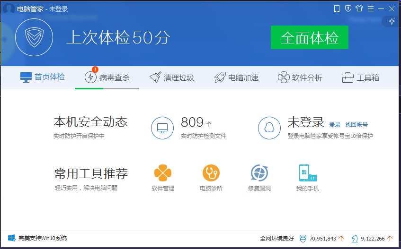401x249 pixels.
Task: Open the main menu hamburger icon
Action: coord(371,9)
